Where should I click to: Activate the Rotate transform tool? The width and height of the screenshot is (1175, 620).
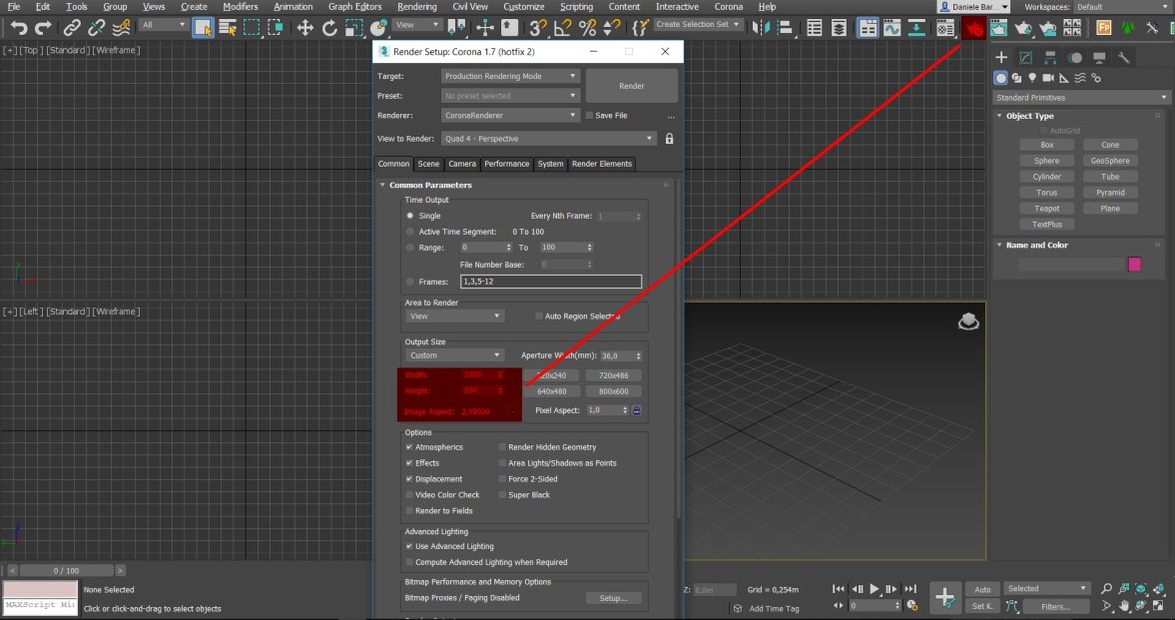click(329, 28)
